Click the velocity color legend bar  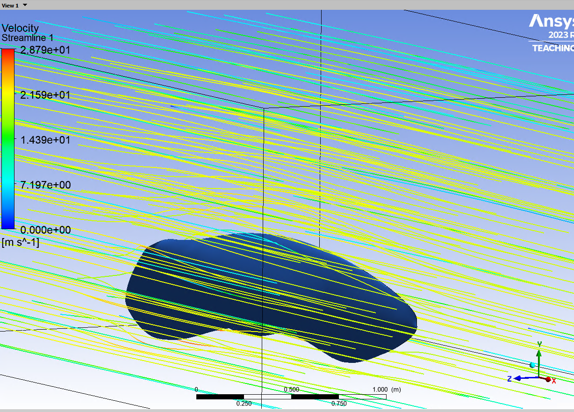pos(8,139)
